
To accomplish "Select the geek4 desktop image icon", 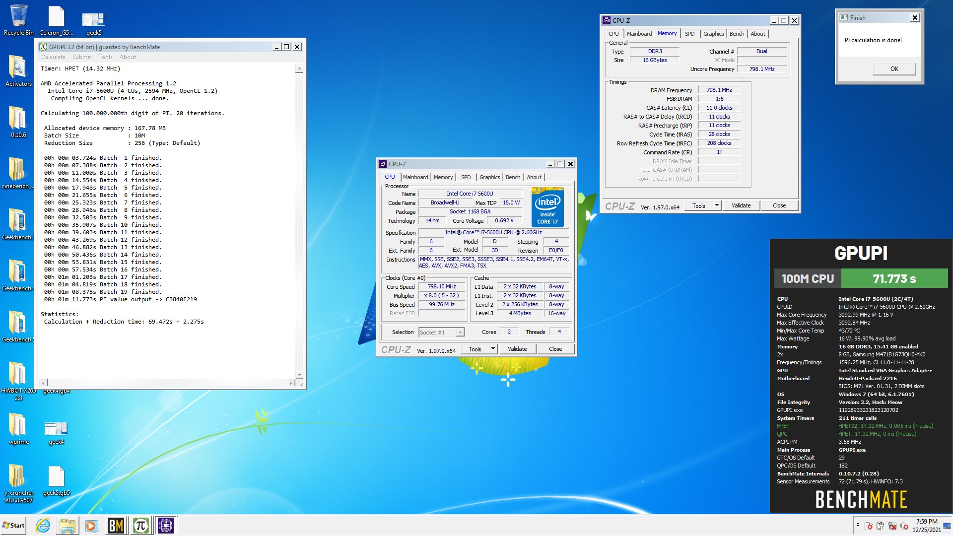I will pyautogui.click(x=56, y=432).
